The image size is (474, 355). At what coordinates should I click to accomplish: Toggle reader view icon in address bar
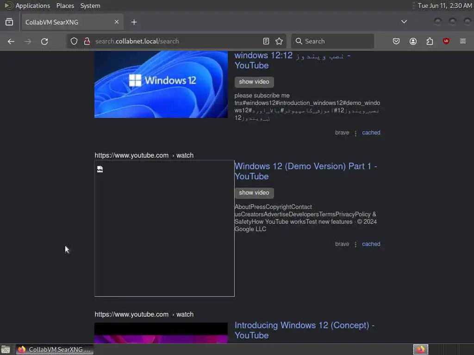266,41
